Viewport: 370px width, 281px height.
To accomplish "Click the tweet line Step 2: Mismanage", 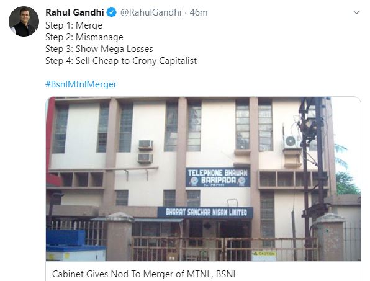I will pos(84,37).
